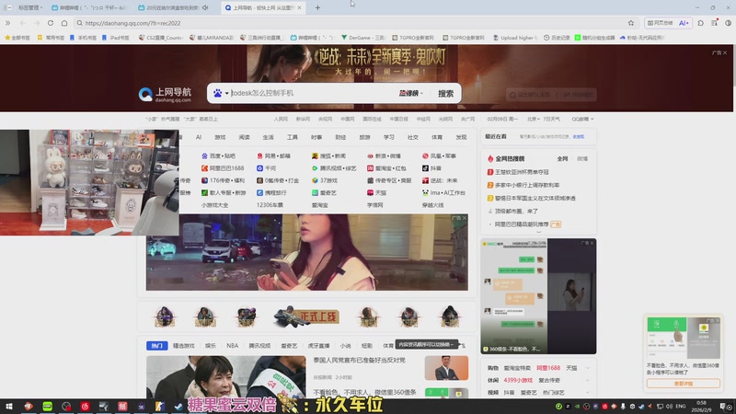Open the 12306车票 link

pyautogui.click(x=270, y=205)
